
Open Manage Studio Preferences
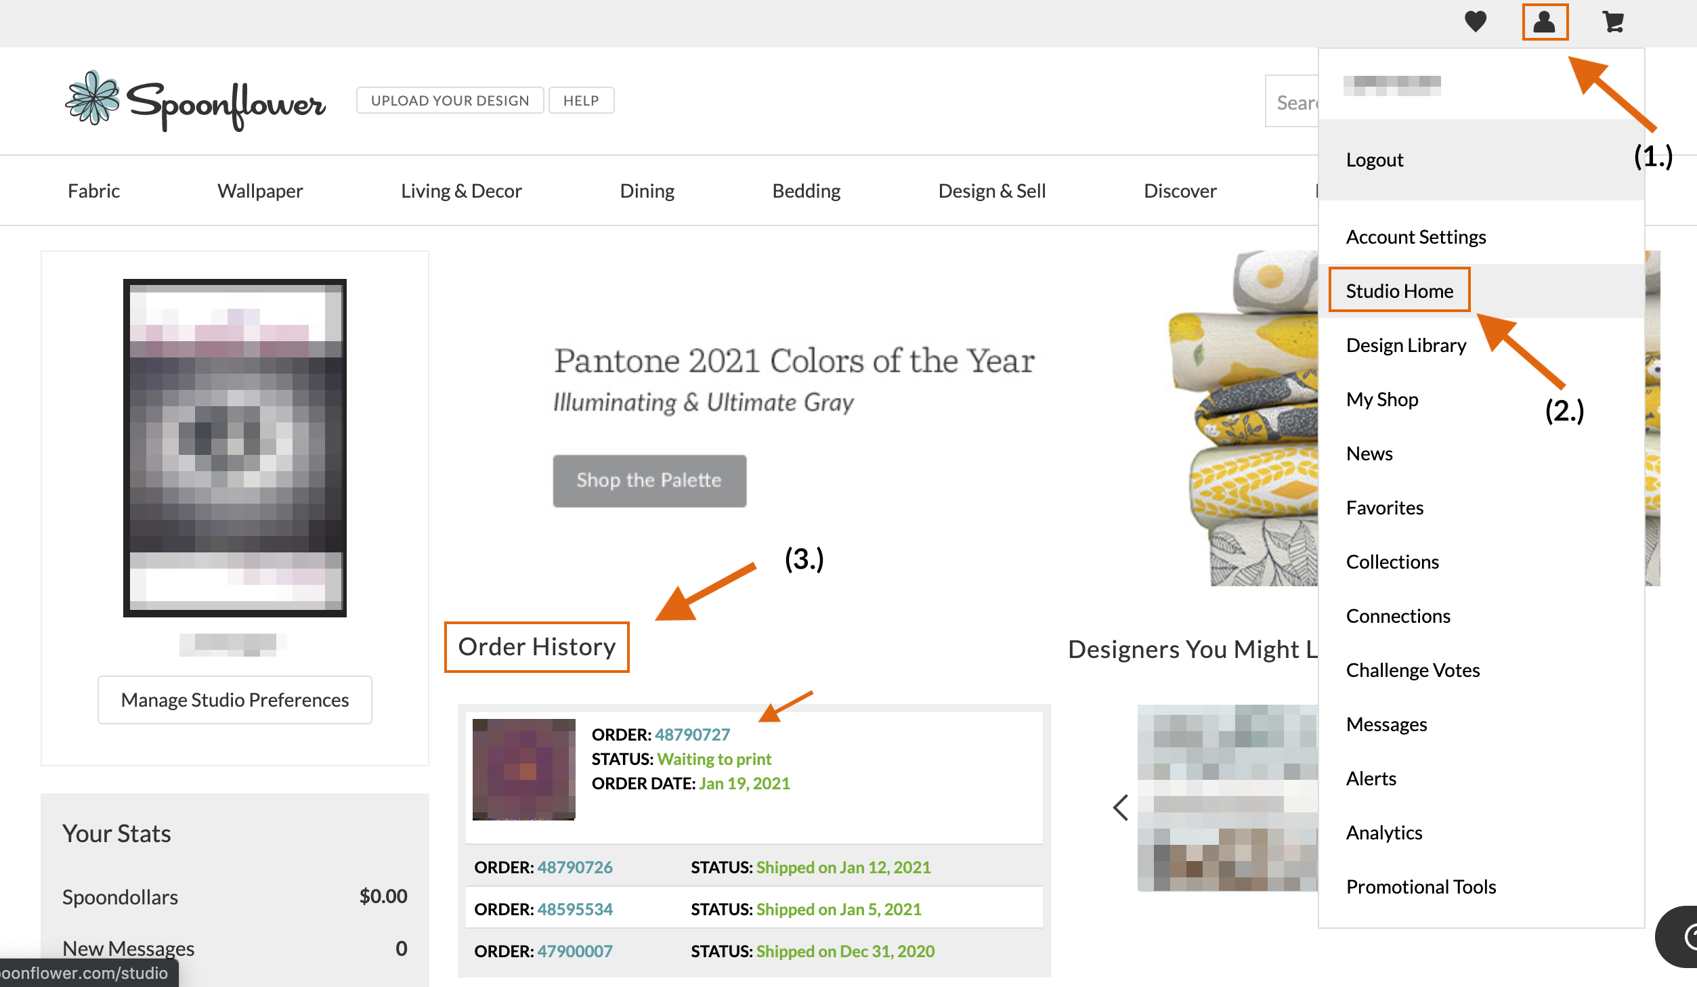[x=235, y=700]
